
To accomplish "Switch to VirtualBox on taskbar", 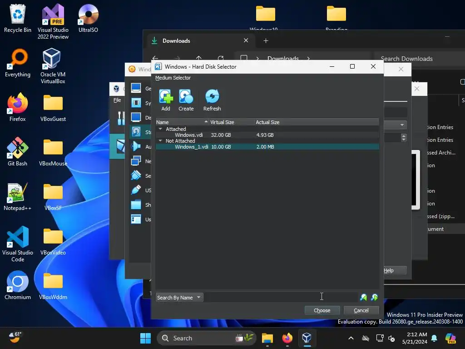I will 307,338.
